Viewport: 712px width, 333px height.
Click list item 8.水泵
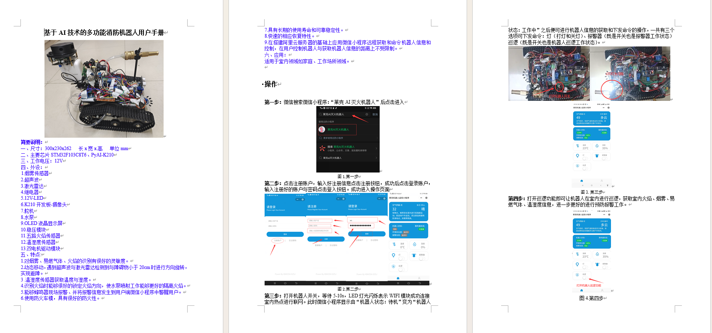(28, 217)
